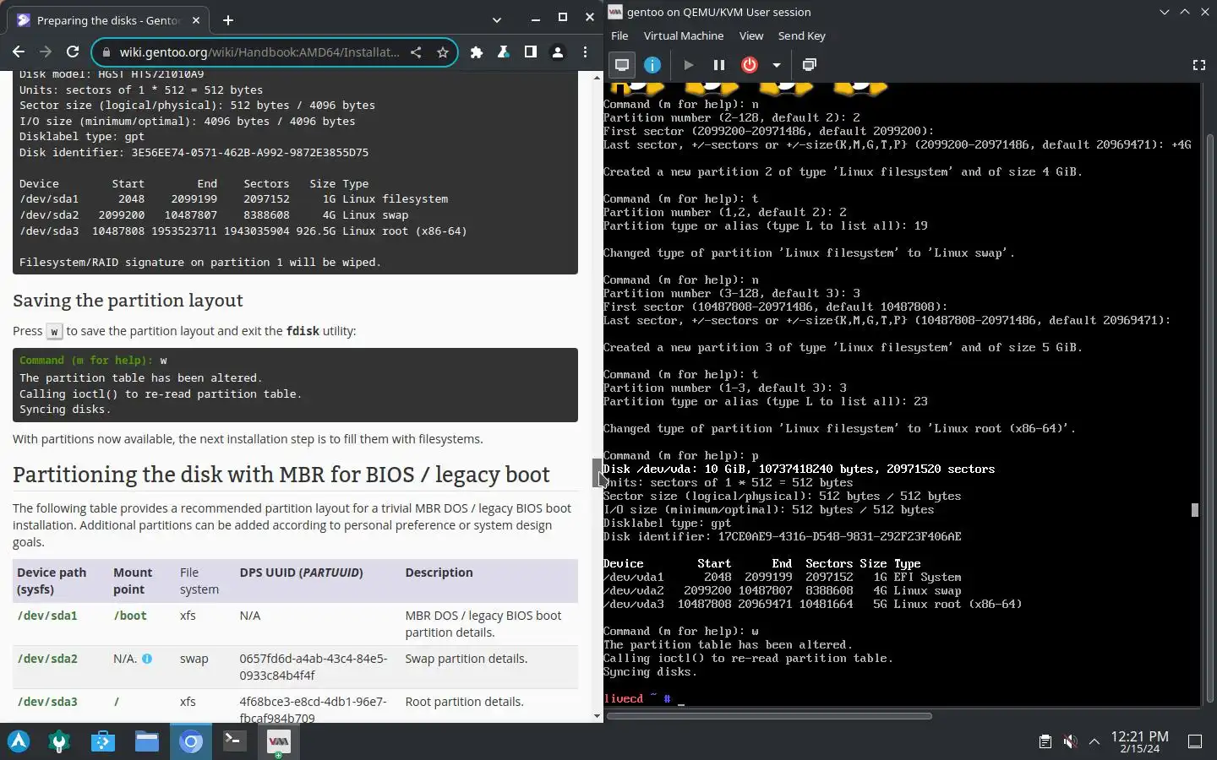Switch to Virtual Machine Manager taskbar icon
Image resolution: width=1217 pixels, height=760 pixels.
point(278,741)
